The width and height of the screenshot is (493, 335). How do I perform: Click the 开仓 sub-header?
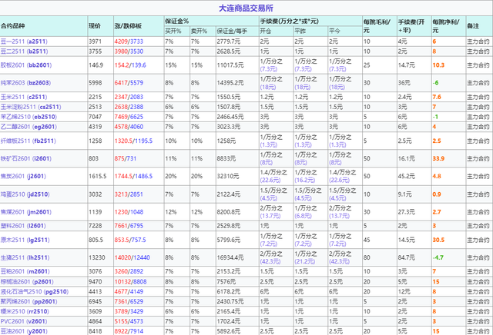[x=265, y=31]
